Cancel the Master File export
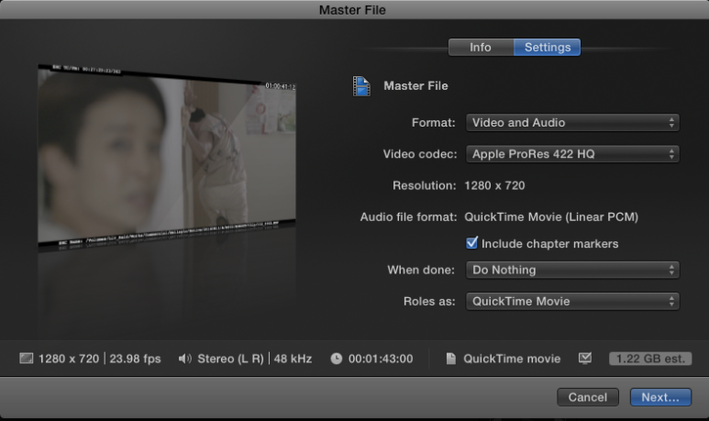This screenshot has height=421, width=709. click(588, 397)
